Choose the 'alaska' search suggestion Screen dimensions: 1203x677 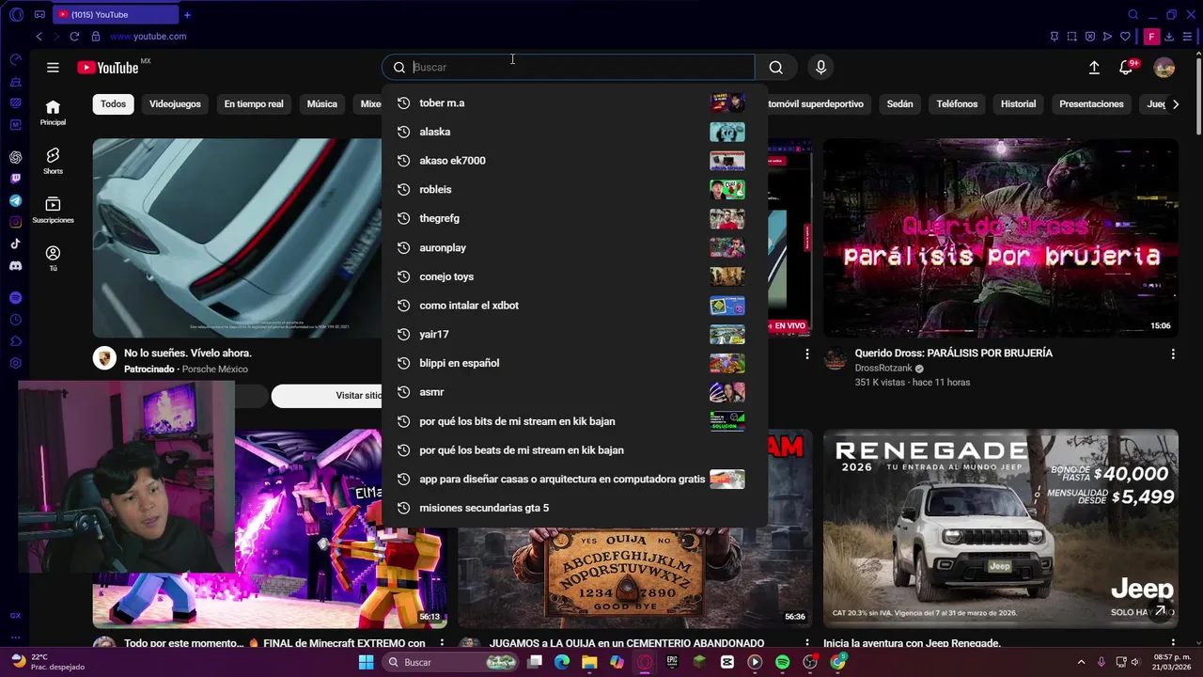click(x=574, y=132)
